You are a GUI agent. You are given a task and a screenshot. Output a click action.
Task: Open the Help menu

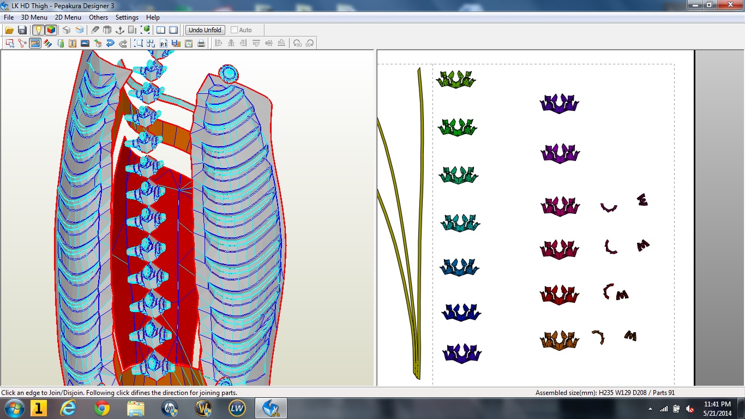coord(153,17)
